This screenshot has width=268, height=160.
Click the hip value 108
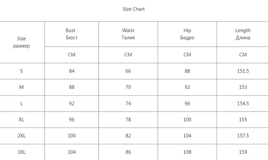click(187, 152)
